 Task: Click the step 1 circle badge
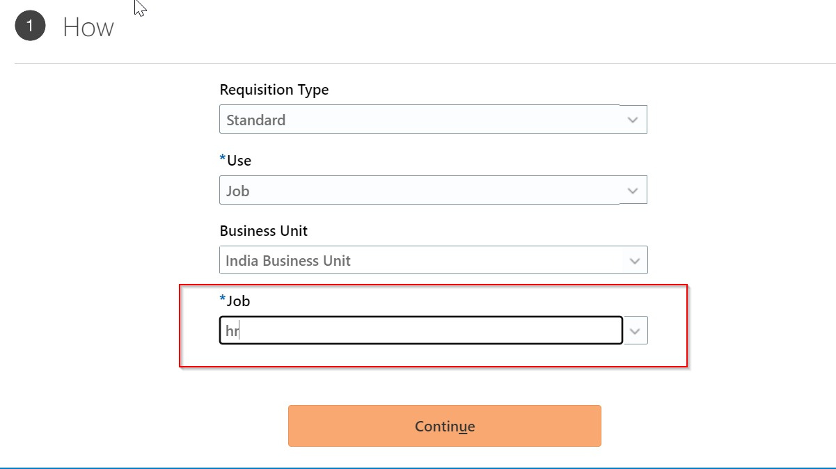pyautogui.click(x=29, y=26)
